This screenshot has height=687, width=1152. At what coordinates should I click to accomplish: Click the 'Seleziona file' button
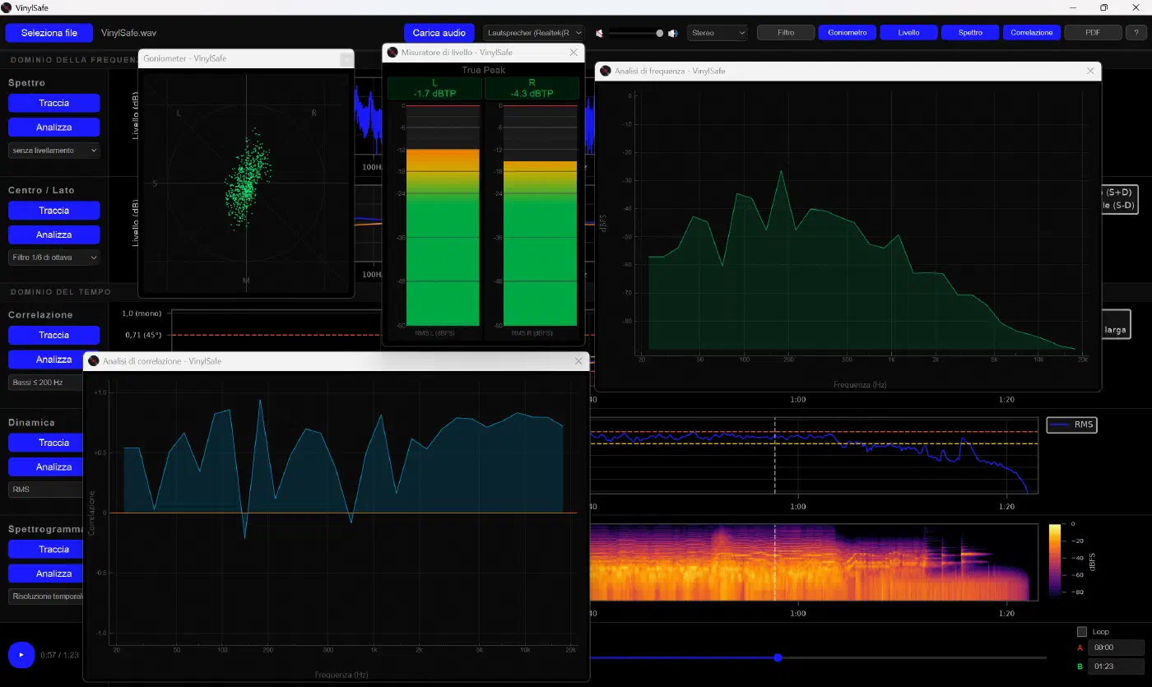49,33
